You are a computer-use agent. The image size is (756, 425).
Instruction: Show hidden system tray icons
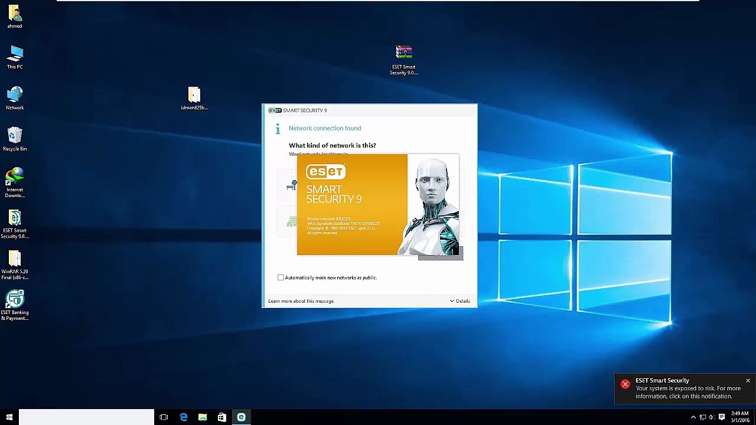click(x=693, y=417)
